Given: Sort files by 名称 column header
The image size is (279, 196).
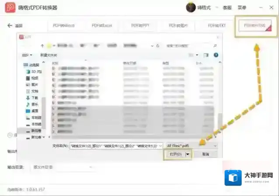Looking at the screenshot, I should pos(55,63).
